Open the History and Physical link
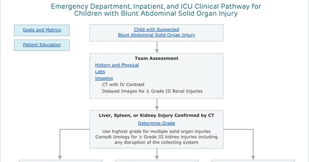The image size is (309, 162). [x=117, y=65]
